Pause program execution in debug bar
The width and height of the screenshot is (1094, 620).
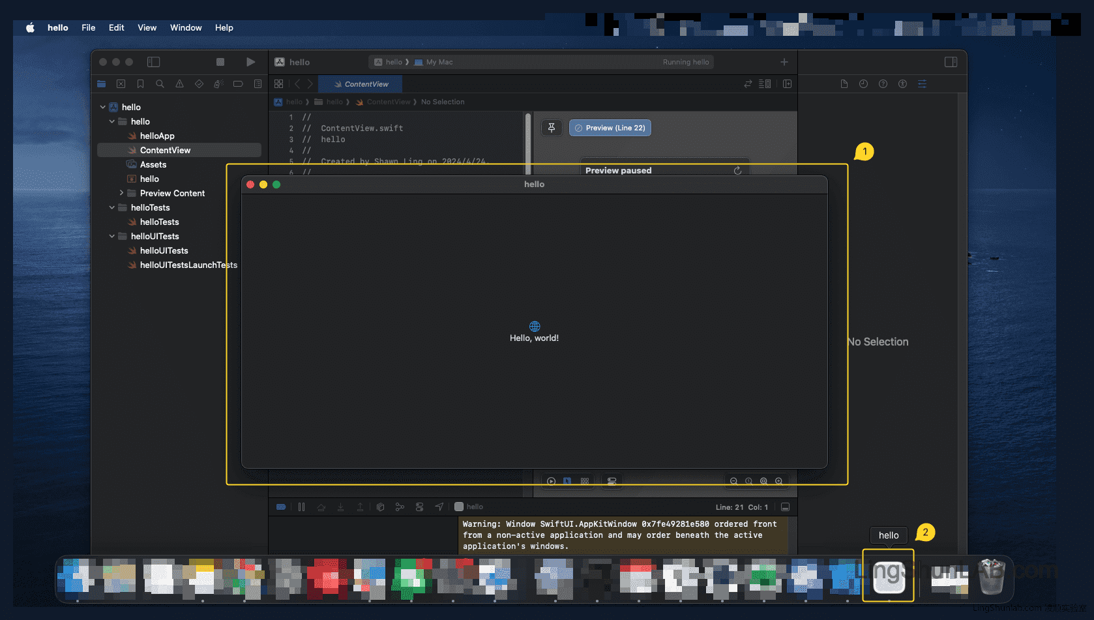(x=301, y=507)
